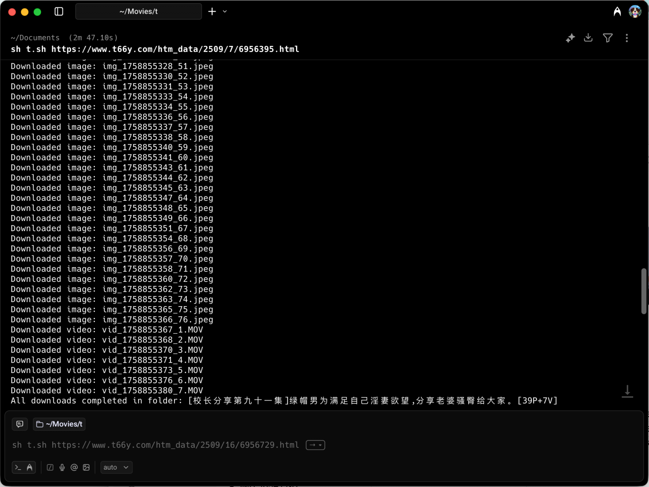Jump to bottom of the block output
The width and height of the screenshot is (649, 487).
627,391
